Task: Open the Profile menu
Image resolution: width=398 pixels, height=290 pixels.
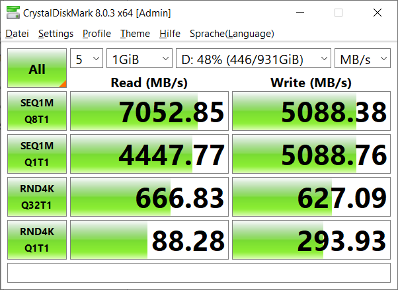Action: click(x=97, y=34)
